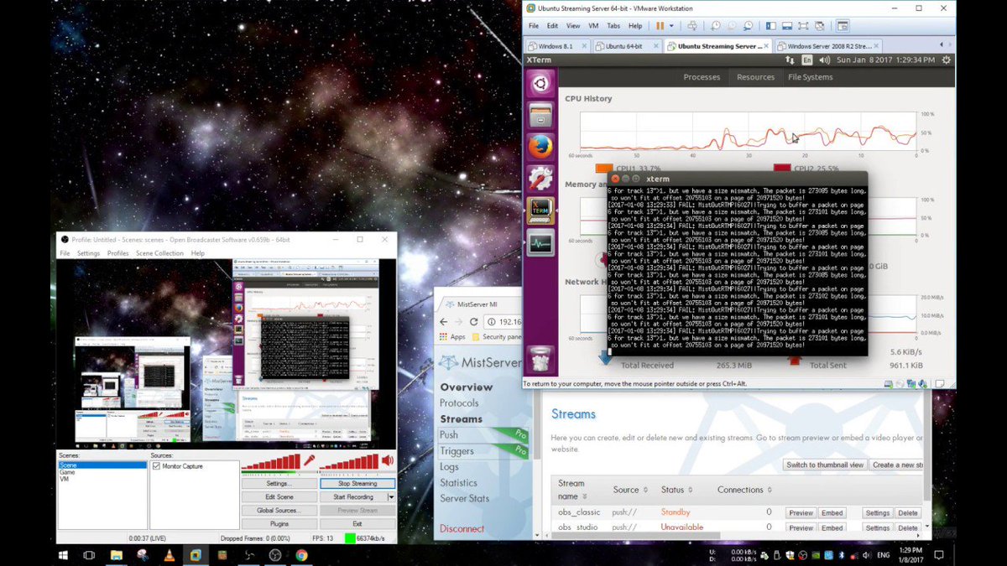The image size is (1007, 566).
Task: Click the Ubuntu network indicator arrows
Action: [x=789, y=60]
